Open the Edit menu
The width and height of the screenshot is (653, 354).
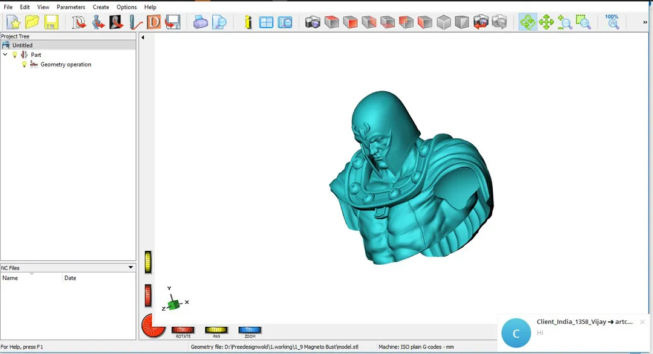[x=25, y=7]
